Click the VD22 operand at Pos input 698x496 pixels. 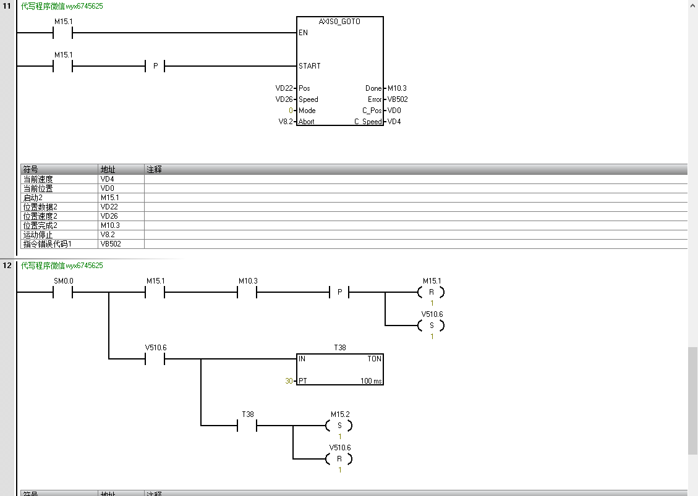(x=284, y=88)
